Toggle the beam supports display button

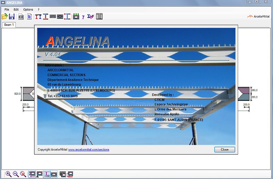[39, 174]
